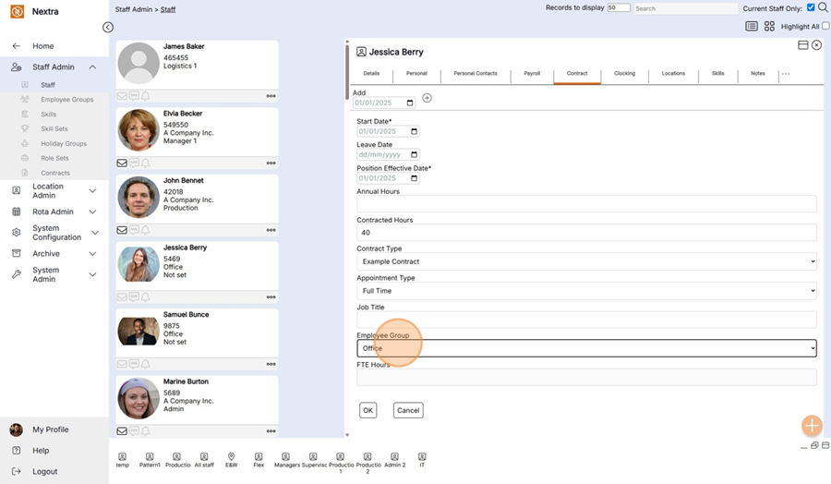
Task: Expand the System Configuration menu
Action: [95, 233]
